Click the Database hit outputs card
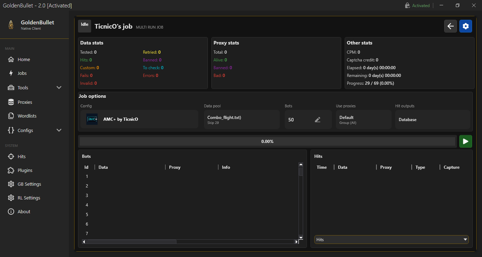Screen dimensions: 482x257 pyautogui.click(x=433, y=119)
